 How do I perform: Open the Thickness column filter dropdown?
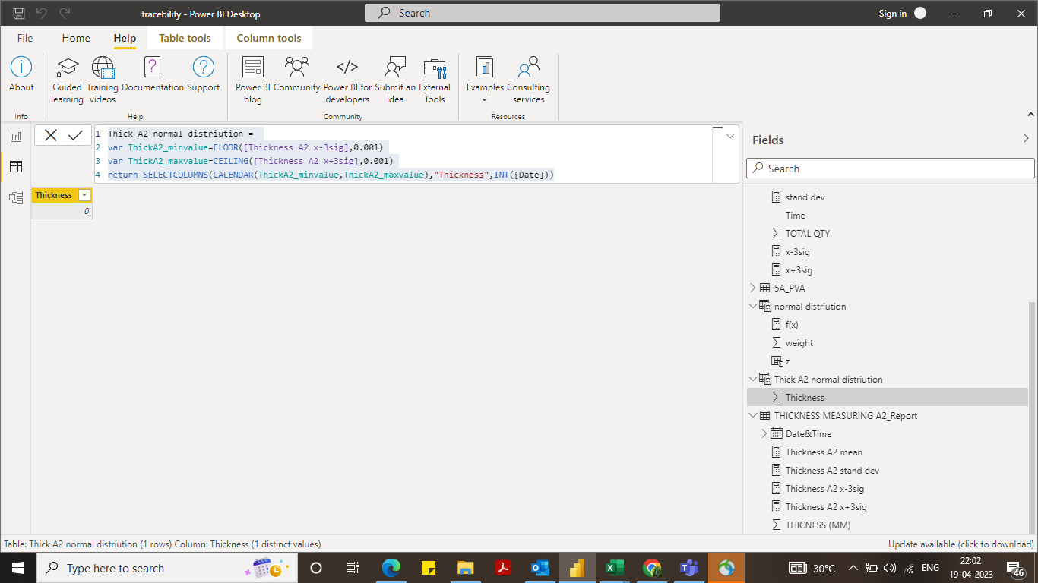pos(84,195)
